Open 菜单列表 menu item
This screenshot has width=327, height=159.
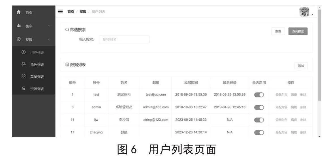tap(37, 77)
